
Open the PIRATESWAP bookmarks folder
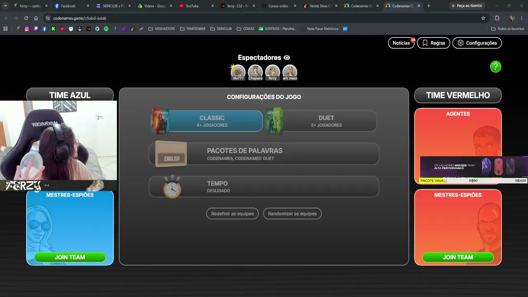[x=193, y=29]
